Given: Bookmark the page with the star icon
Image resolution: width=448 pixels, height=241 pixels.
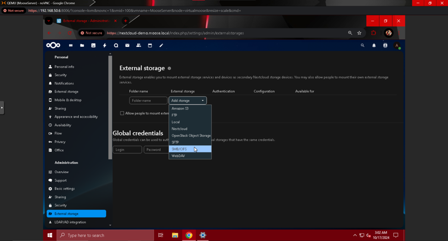Looking at the screenshot, I should 359,33.
